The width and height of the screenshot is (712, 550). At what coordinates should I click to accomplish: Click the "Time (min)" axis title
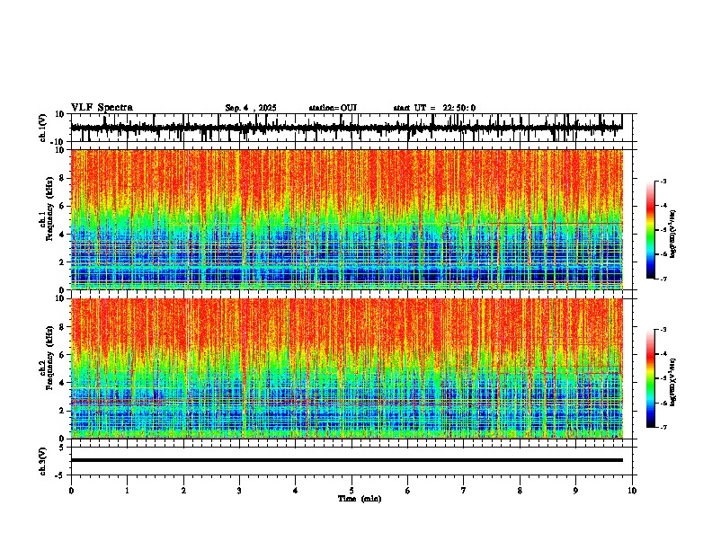click(360, 499)
